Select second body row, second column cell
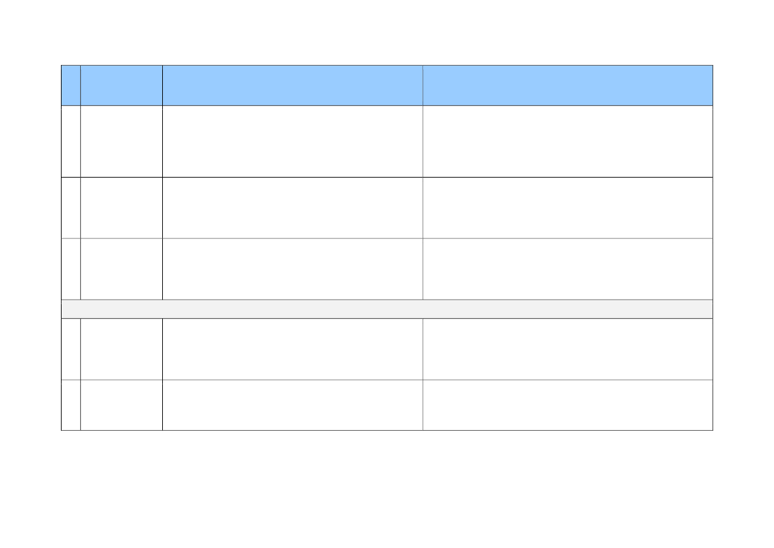774x548 pixels. click(121, 207)
